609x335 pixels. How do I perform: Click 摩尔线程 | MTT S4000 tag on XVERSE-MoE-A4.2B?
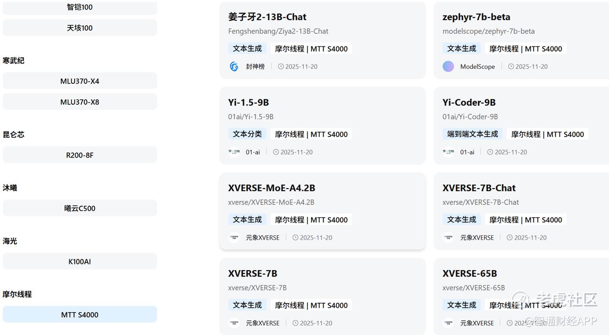click(x=311, y=219)
